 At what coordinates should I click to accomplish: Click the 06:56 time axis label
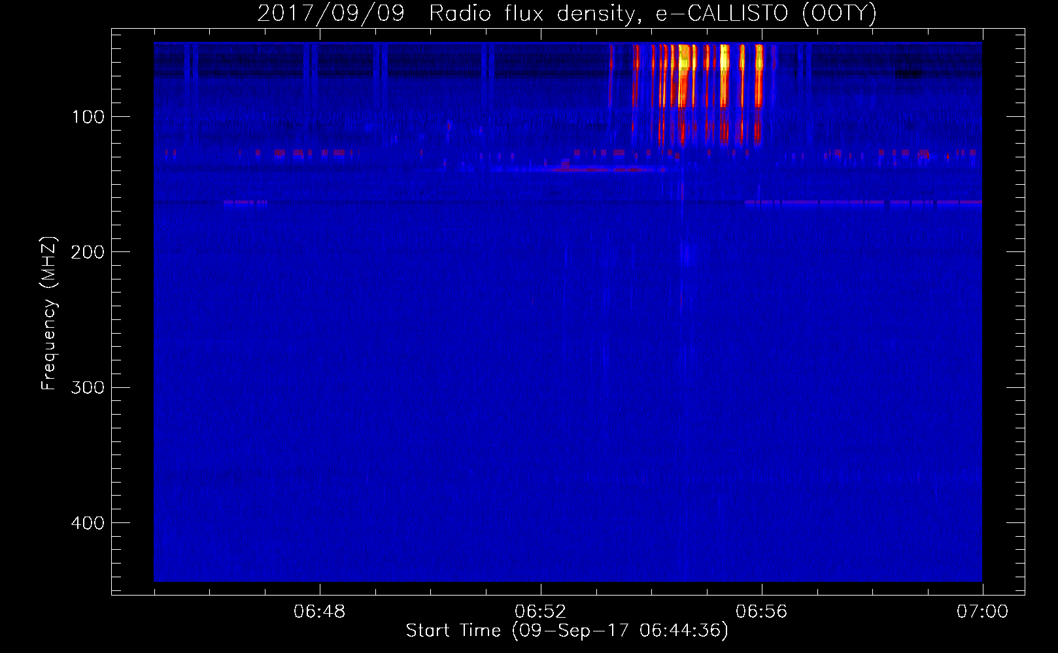762,612
